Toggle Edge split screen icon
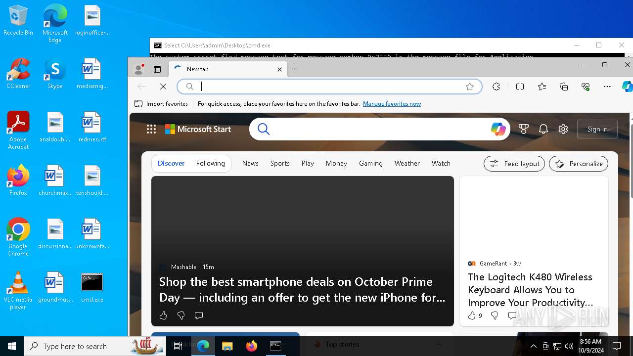The width and height of the screenshot is (633, 356). coord(520,87)
